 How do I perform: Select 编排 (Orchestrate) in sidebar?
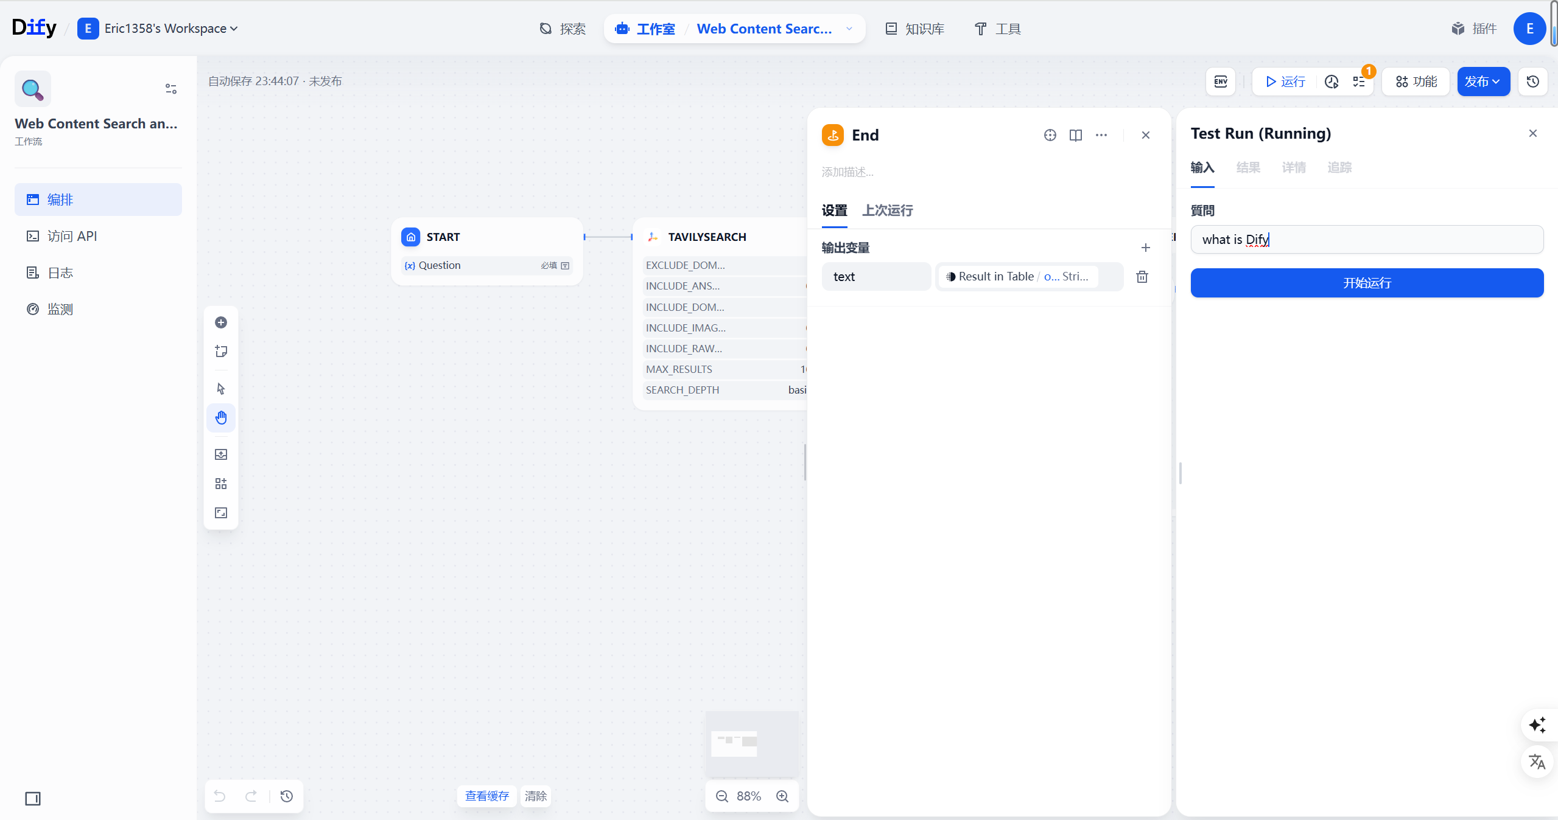(x=98, y=200)
